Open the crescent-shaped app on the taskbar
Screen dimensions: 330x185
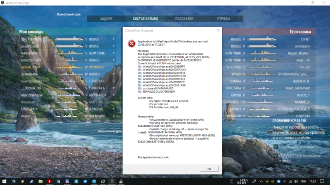coord(14,181)
